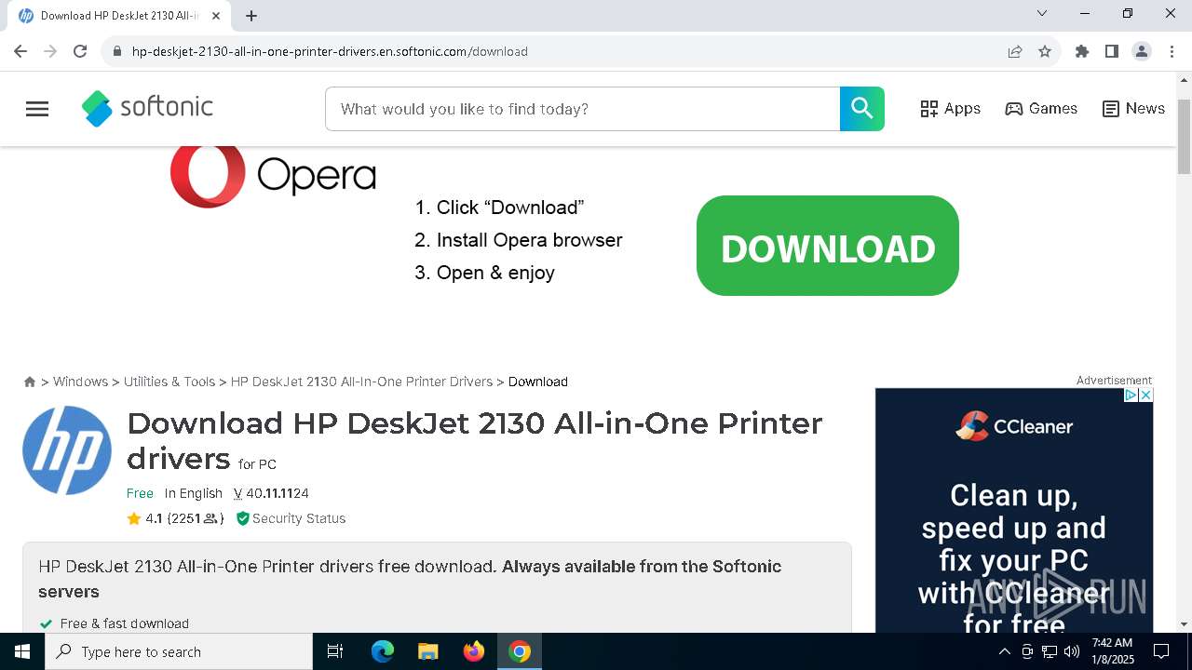Click the site lock icon
Image resolution: width=1192 pixels, height=670 pixels.
pos(116,51)
